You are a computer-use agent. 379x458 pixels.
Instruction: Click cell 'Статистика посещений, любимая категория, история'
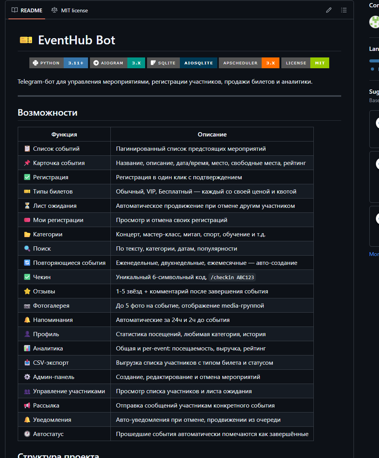click(212, 334)
